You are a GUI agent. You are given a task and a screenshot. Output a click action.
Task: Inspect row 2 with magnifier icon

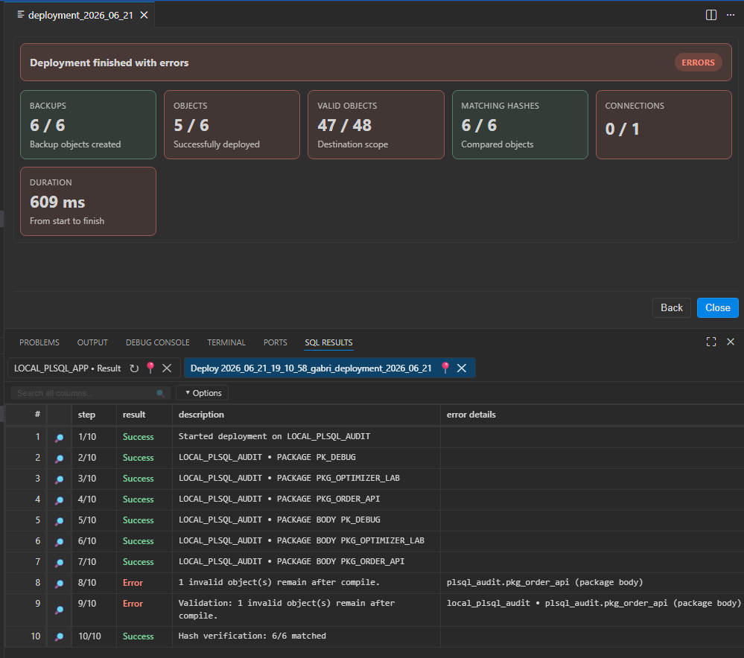point(60,459)
